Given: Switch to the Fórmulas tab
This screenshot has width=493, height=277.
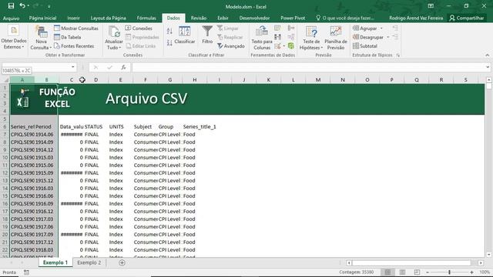Looking at the screenshot, I should click(x=146, y=18).
